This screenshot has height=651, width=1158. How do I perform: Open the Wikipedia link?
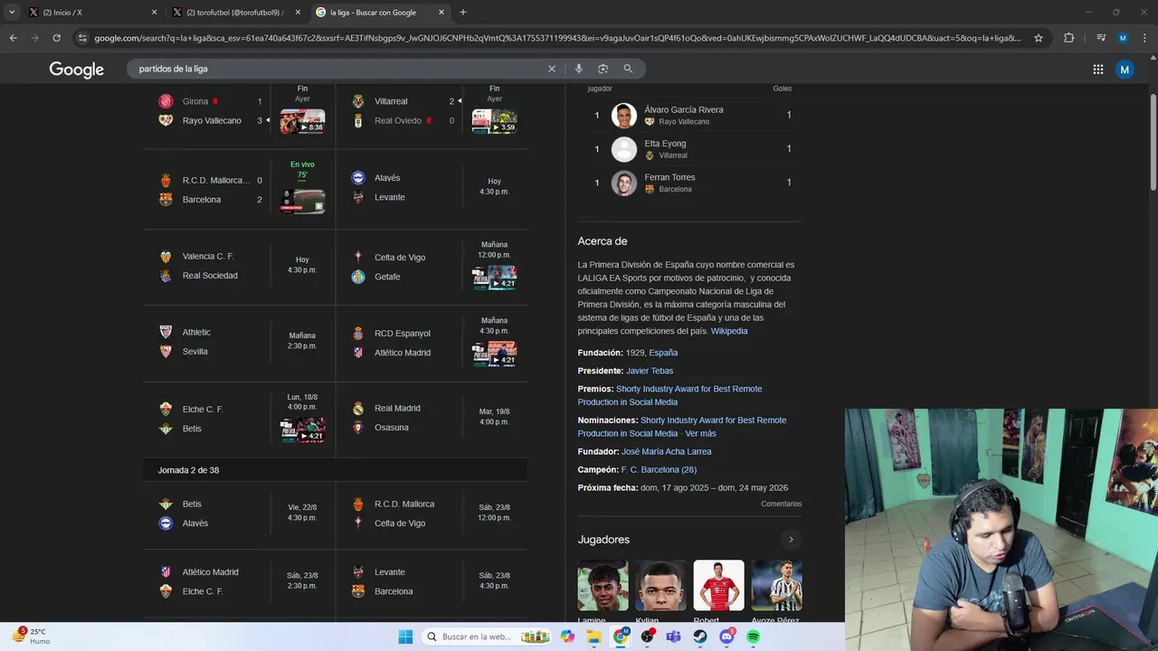click(x=729, y=331)
